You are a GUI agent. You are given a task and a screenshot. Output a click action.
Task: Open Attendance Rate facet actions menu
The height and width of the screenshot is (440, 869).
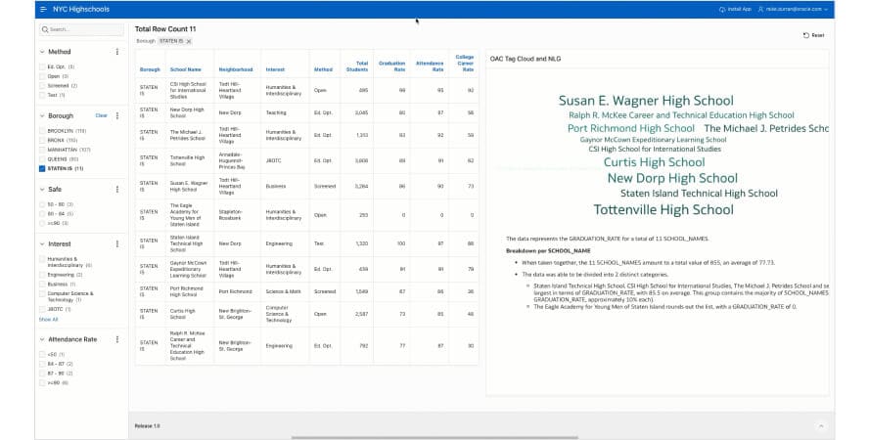coord(117,339)
